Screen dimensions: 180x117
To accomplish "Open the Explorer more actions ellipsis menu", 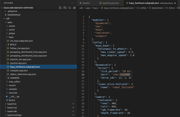I will (72, 3).
